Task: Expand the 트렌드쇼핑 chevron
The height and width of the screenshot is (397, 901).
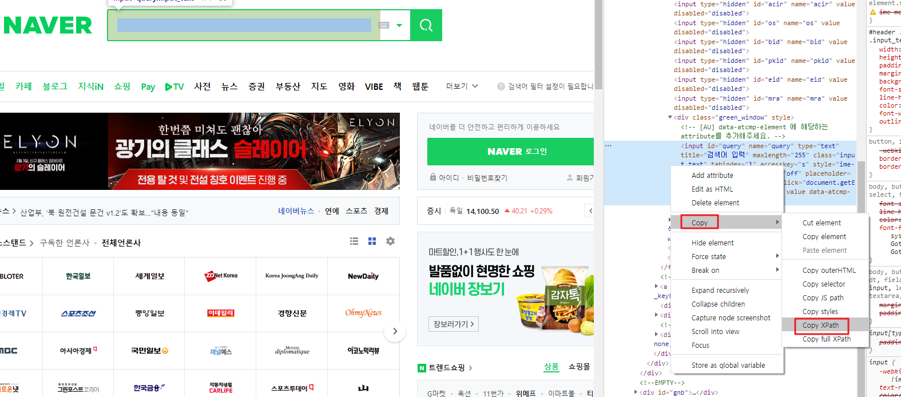Action: [x=470, y=368]
